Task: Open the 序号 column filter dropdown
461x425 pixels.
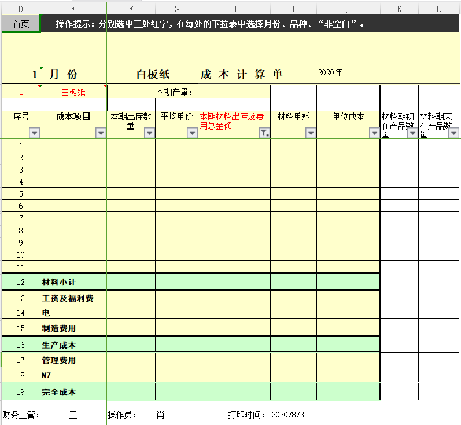Action: [x=34, y=133]
